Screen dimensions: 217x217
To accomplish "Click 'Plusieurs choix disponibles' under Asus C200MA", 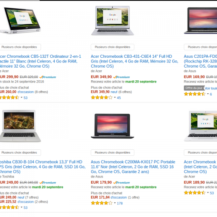I will (112, 152).
